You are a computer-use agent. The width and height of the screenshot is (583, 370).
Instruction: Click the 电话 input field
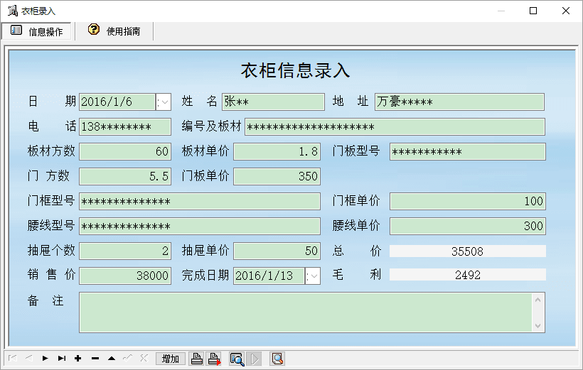tap(125, 126)
